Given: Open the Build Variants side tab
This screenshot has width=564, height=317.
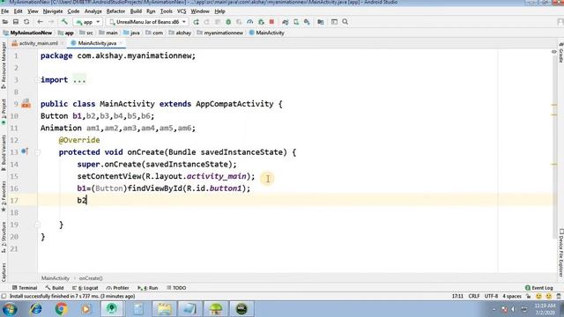Looking at the screenshot, I should (4, 152).
